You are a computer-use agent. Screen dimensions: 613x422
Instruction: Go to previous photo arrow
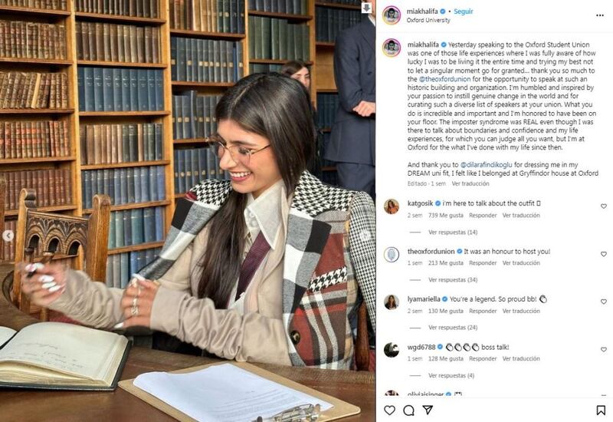point(8,236)
